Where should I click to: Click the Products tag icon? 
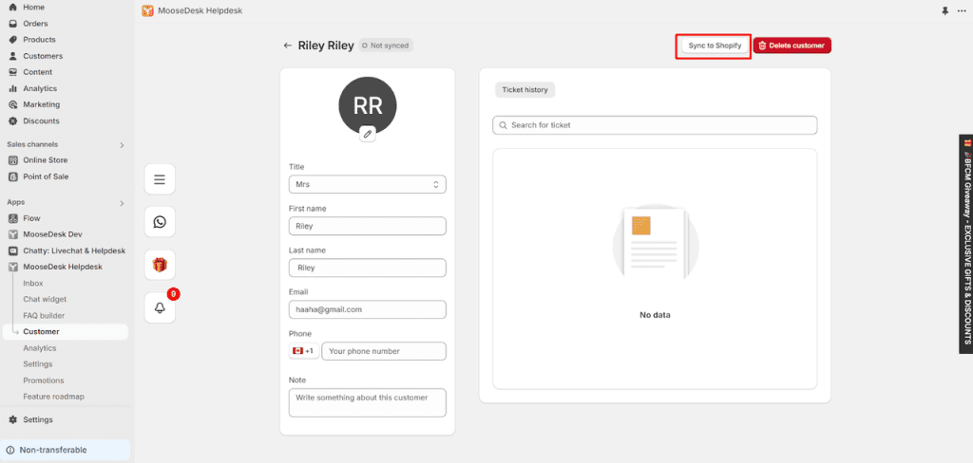[12, 40]
